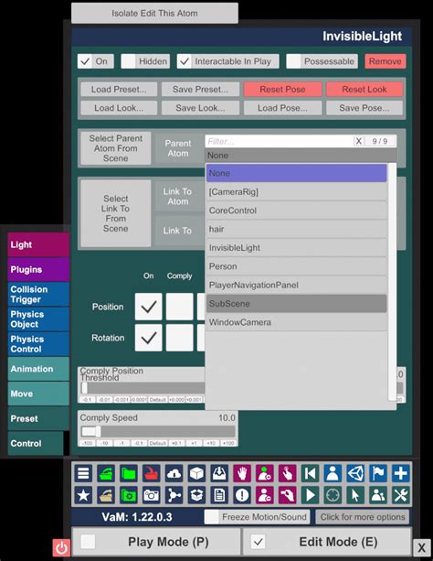Image resolution: width=433 pixels, height=561 pixels.
Task: Choose PlayerNavigationPanel from the dropdown list
Action: 297,285
